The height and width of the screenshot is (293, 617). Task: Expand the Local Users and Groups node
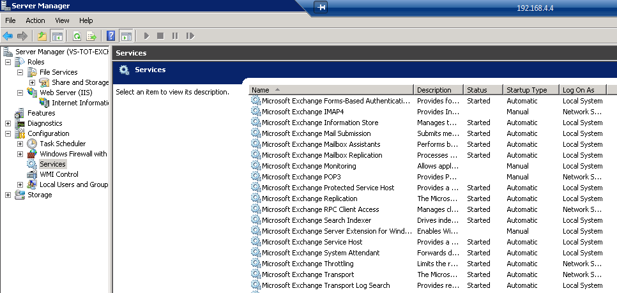(20, 184)
